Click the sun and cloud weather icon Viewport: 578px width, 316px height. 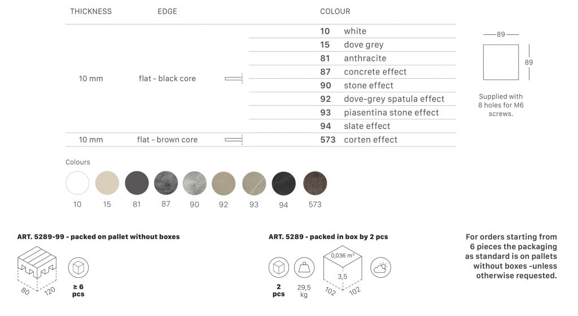380,268
